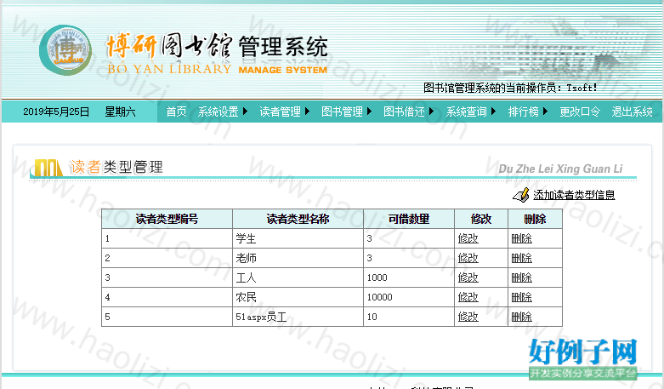This screenshot has height=389, width=664.
Task: Open the 图书借还 menu
Action: pyautogui.click(x=404, y=112)
